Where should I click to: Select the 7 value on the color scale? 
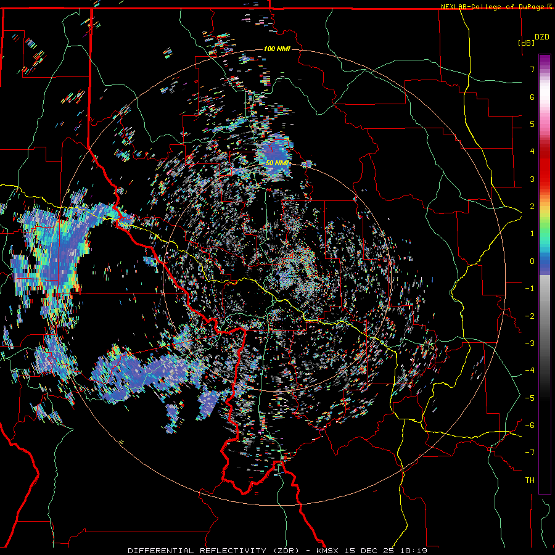click(532, 69)
